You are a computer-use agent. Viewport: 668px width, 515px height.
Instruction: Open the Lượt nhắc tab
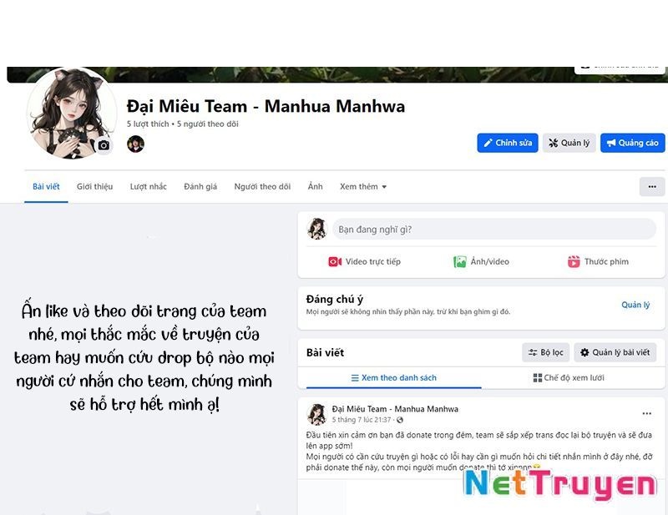coord(149,187)
